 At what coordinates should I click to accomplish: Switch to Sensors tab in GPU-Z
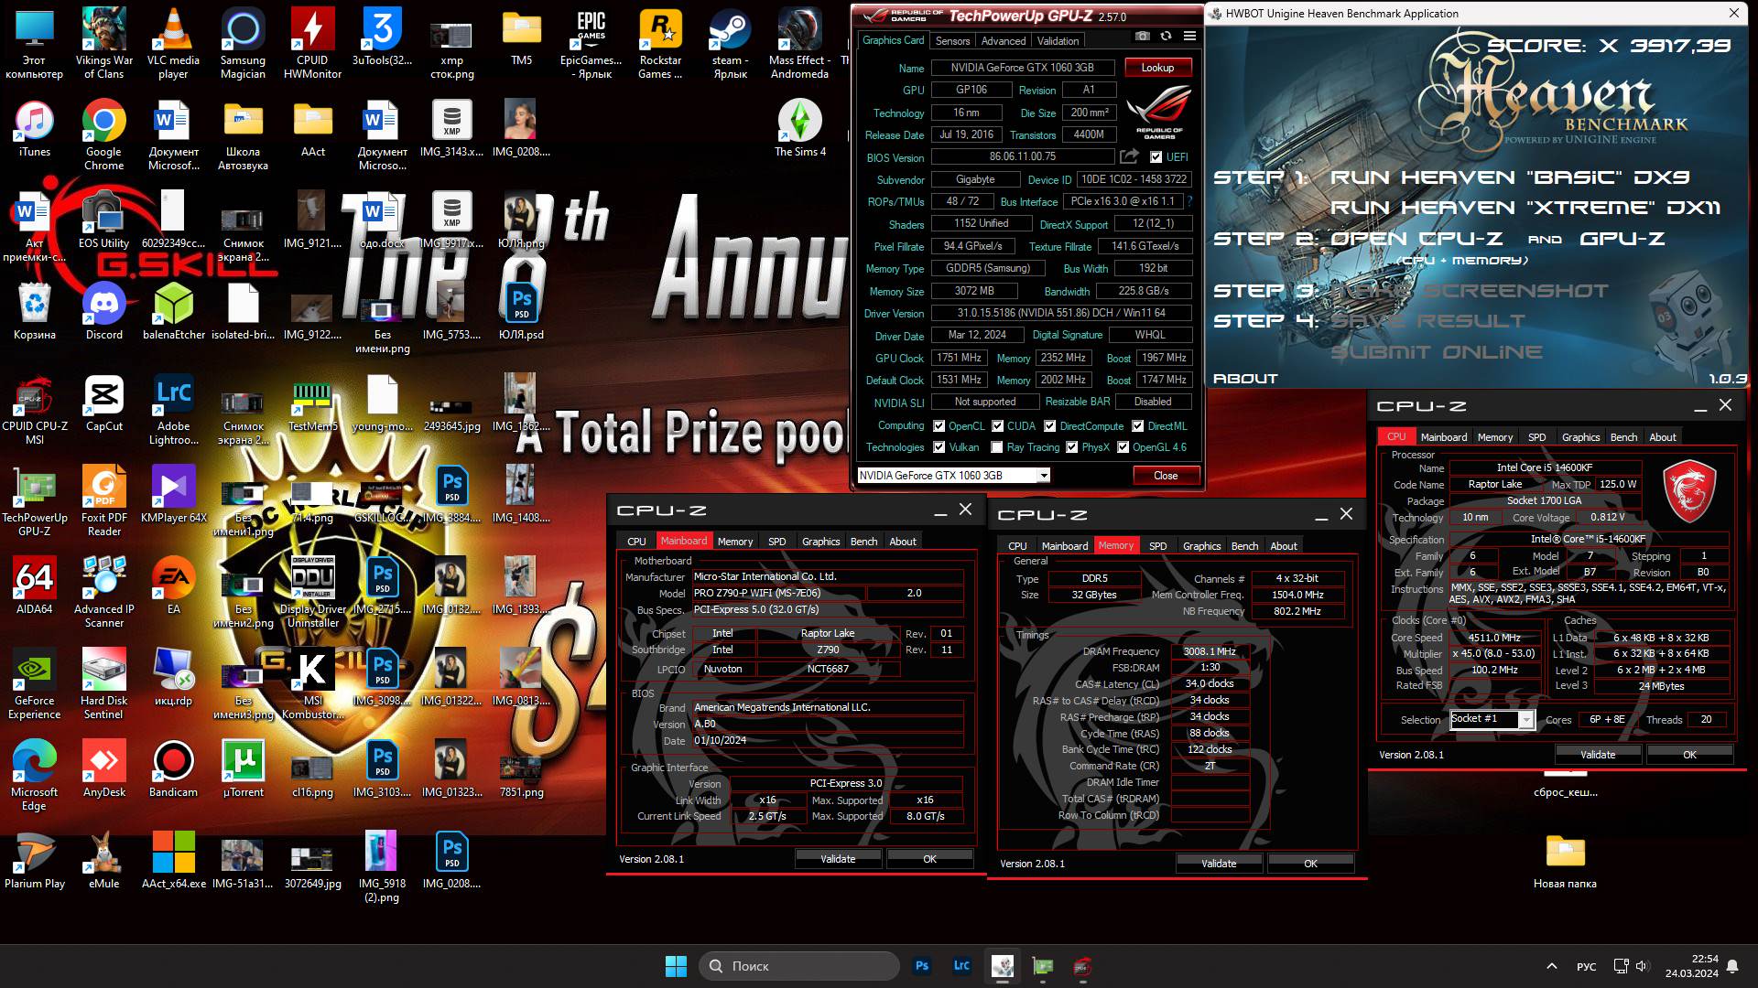tap(952, 41)
